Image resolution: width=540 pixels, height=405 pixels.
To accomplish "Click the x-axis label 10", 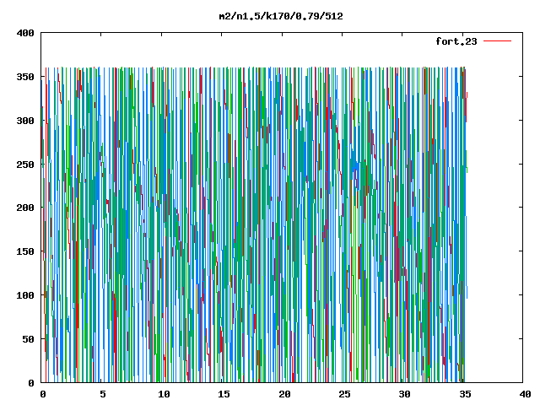I will tap(164, 394).
